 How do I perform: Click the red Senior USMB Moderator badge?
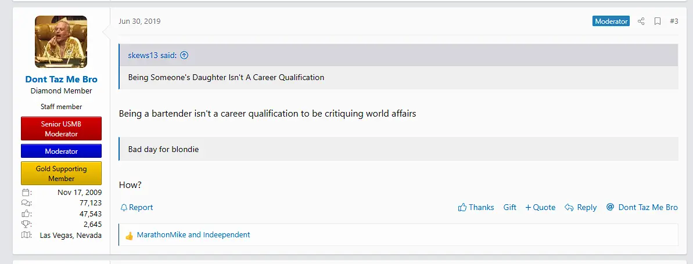(x=61, y=129)
